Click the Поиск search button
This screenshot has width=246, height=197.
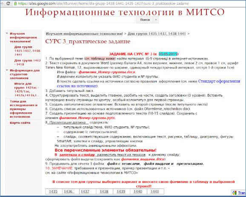(145, 20)
